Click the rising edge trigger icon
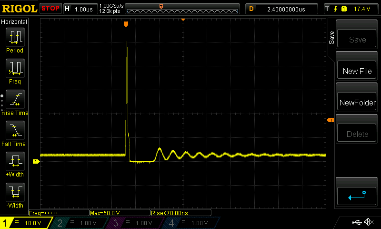The width and height of the screenshot is (381, 229). click(336, 9)
